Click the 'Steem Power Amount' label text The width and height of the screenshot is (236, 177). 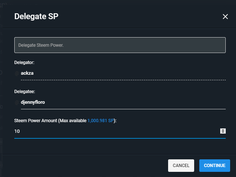(x=35, y=121)
